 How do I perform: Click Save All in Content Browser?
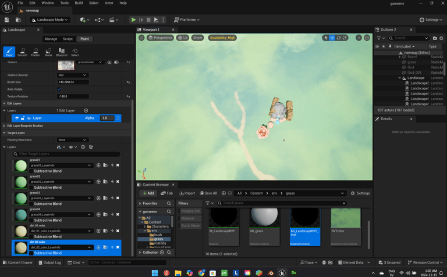(208, 193)
